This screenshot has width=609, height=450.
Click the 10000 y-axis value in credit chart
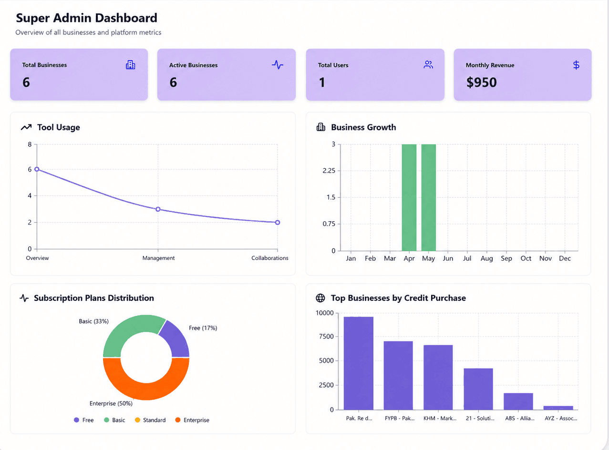[x=325, y=313]
